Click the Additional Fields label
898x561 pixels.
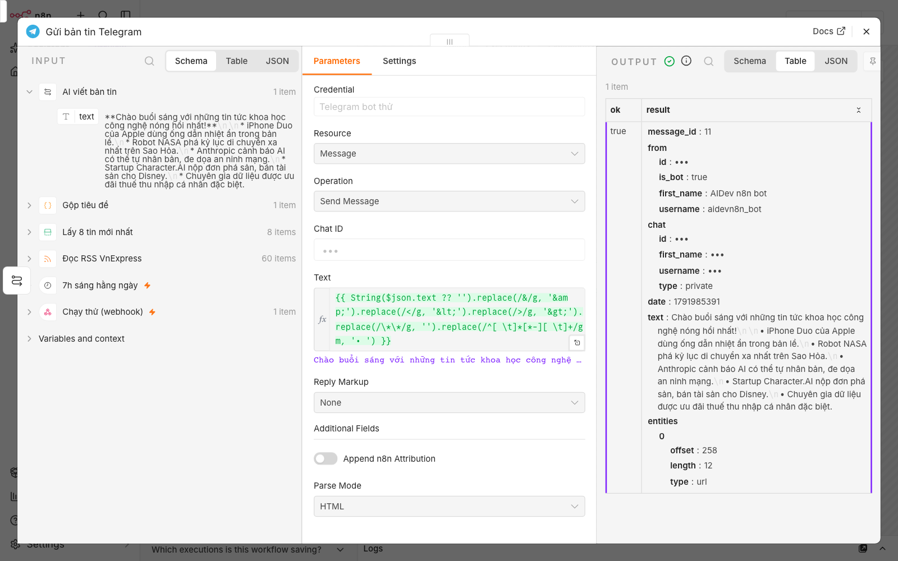pos(346,429)
